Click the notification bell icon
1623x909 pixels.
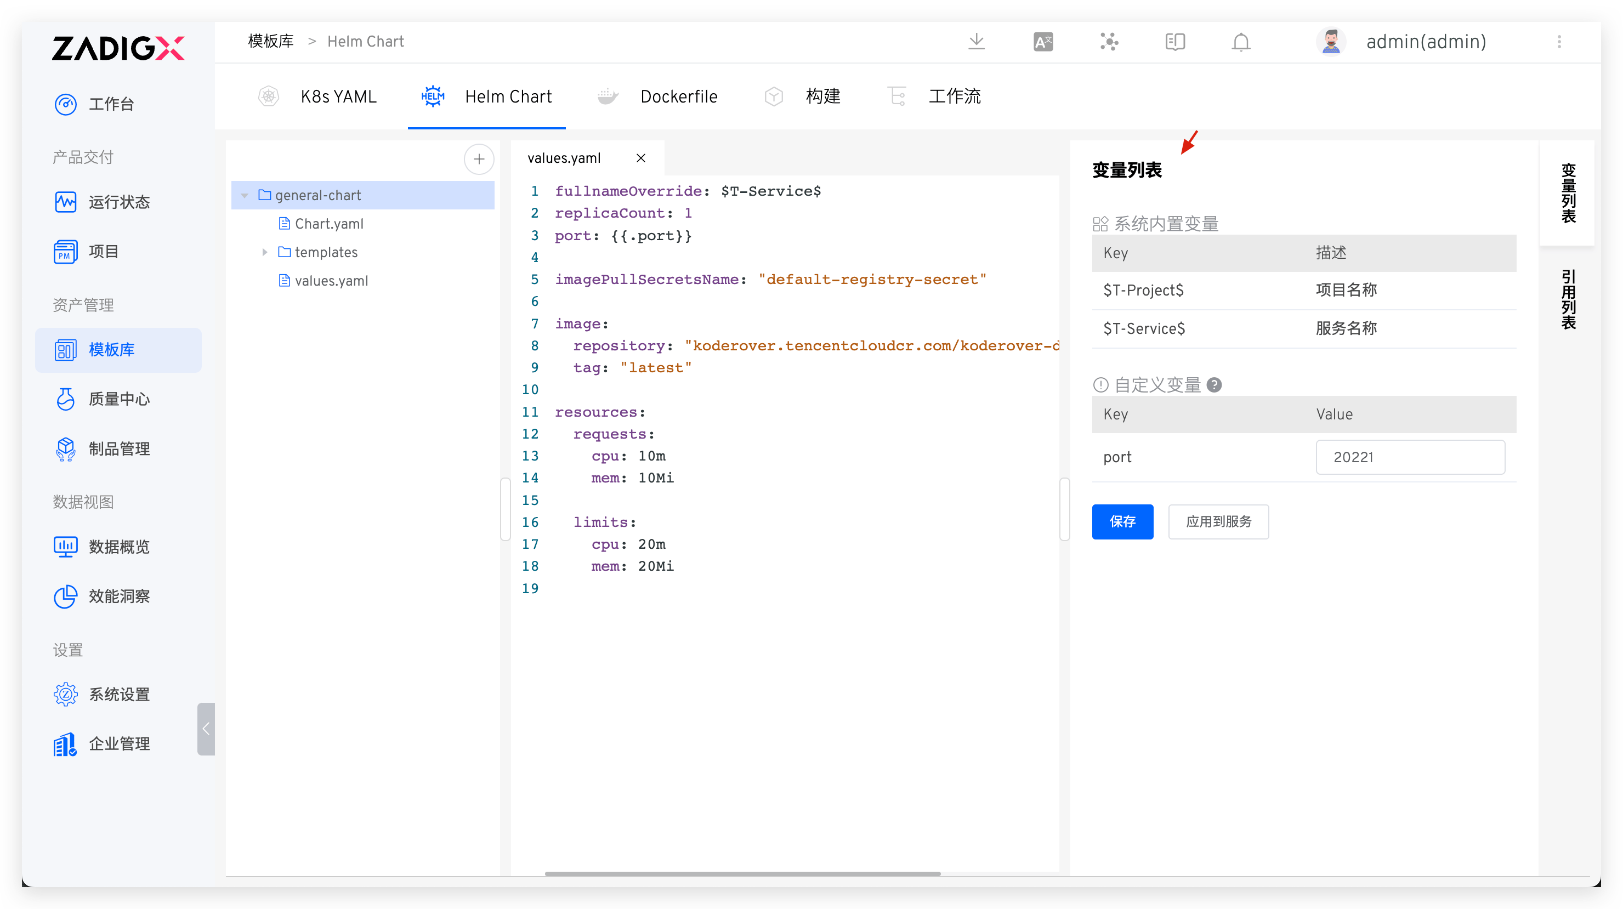1241,42
